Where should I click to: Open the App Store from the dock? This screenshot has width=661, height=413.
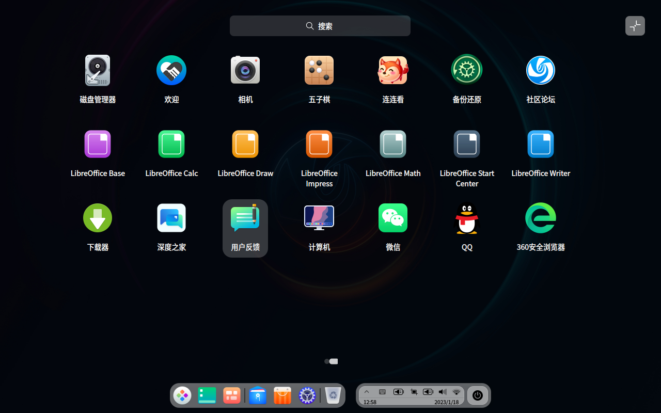282,395
